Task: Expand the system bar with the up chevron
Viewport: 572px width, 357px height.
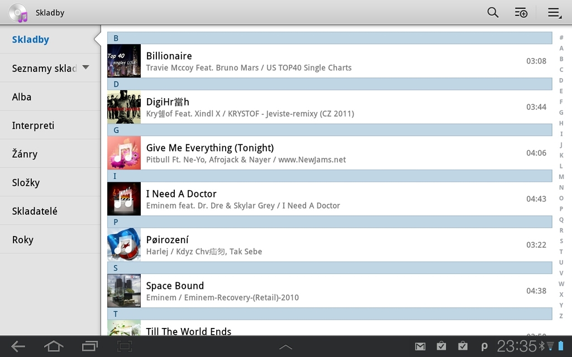Action: click(x=285, y=346)
